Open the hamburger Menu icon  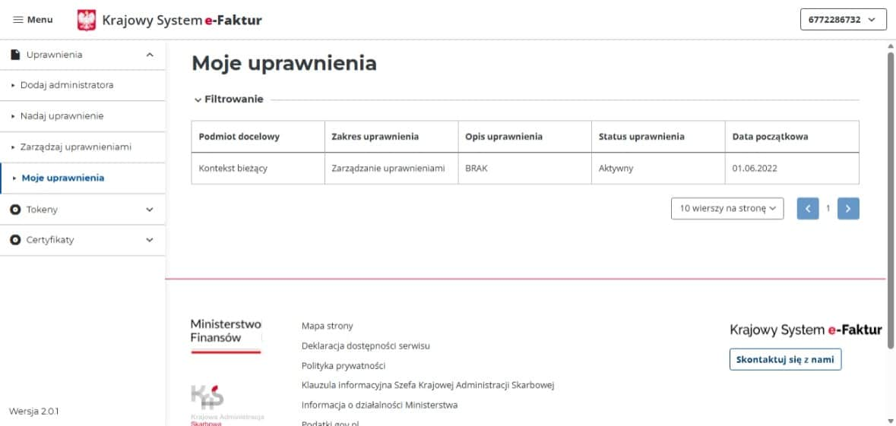(x=18, y=20)
